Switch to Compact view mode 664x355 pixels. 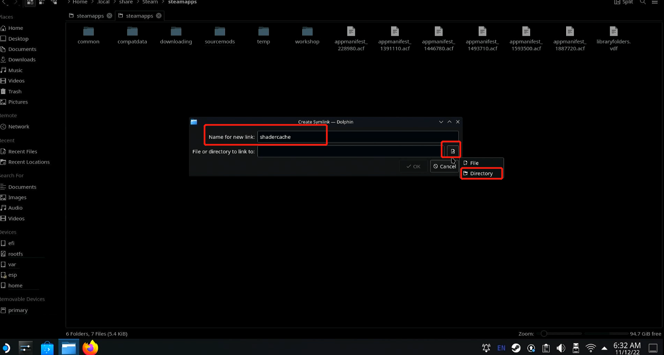point(42,2)
